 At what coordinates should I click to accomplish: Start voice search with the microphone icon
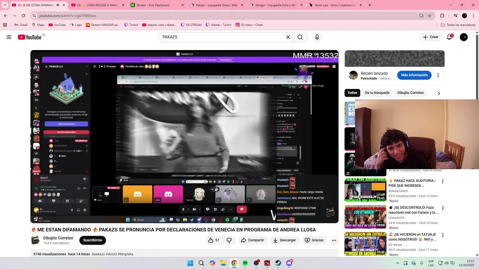pos(317,37)
